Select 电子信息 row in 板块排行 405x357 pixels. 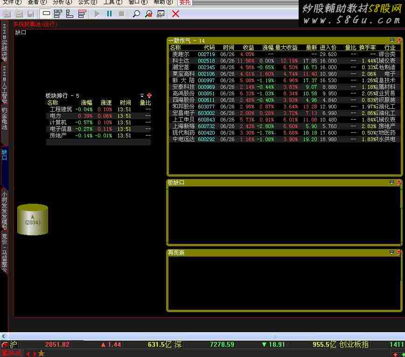98,129
